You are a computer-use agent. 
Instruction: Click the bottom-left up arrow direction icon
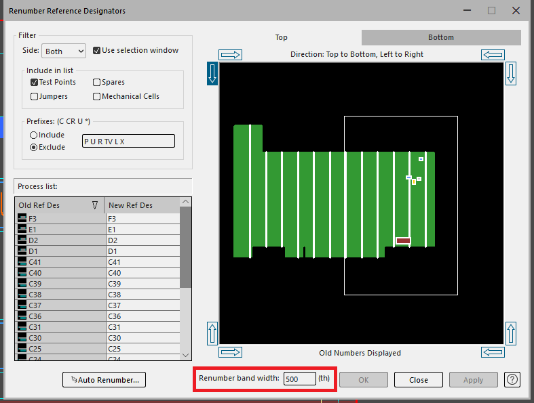click(212, 333)
